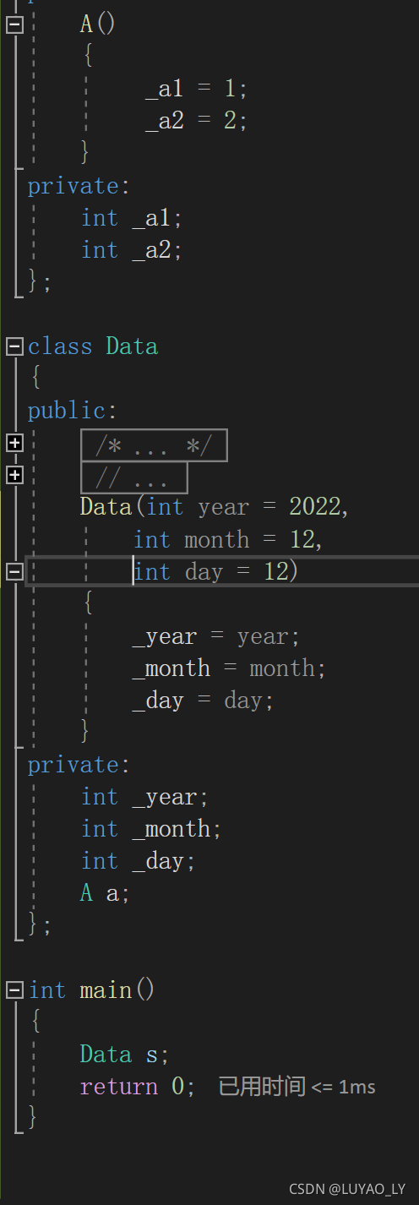Click the declaration int _a1;
The image size is (419, 1205).
[132, 218]
